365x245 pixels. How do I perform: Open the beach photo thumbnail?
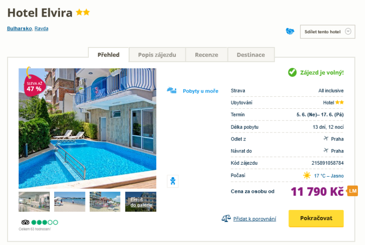[69, 202]
